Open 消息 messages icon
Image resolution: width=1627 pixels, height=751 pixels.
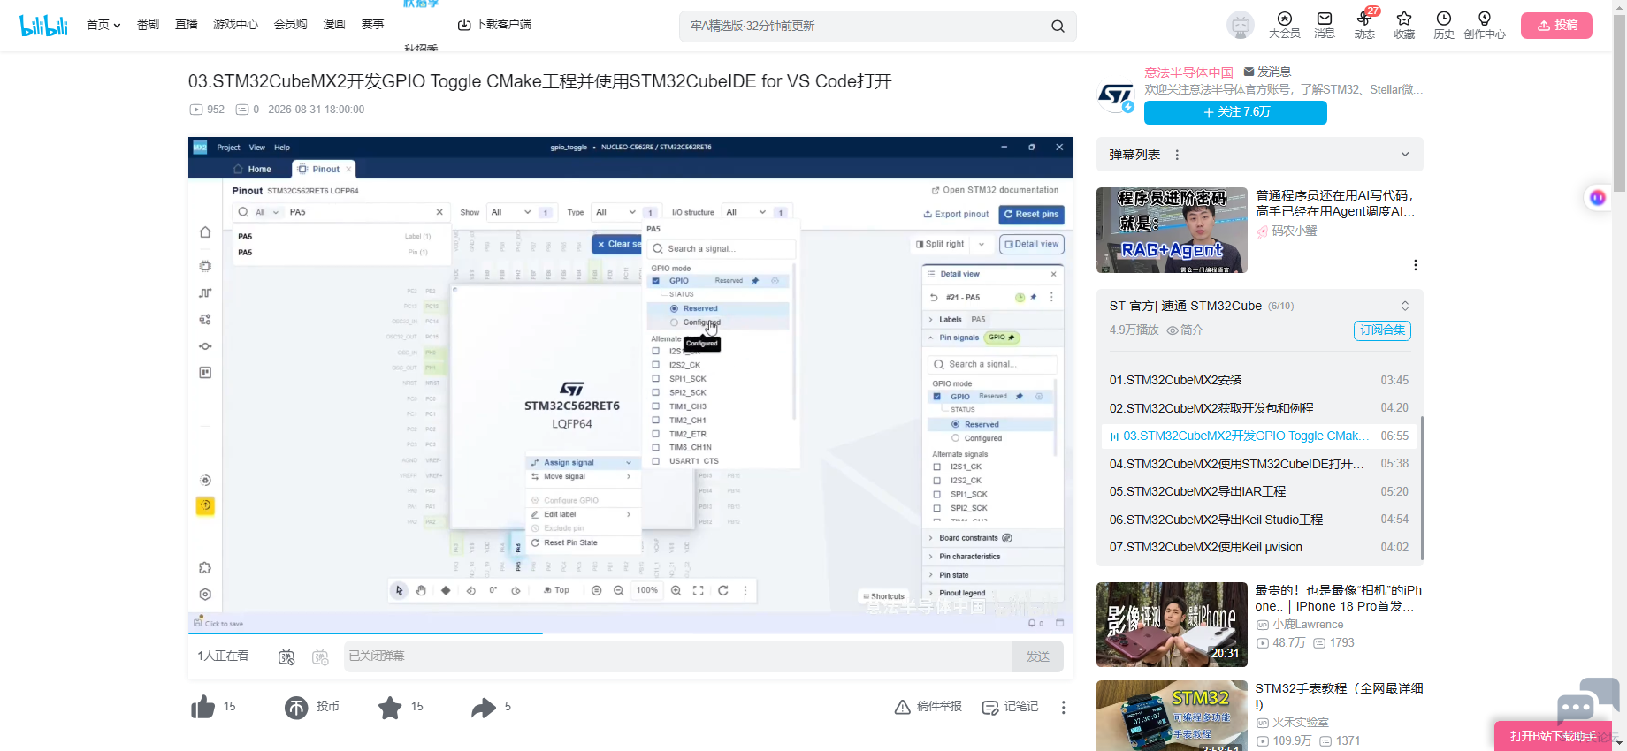tap(1325, 25)
